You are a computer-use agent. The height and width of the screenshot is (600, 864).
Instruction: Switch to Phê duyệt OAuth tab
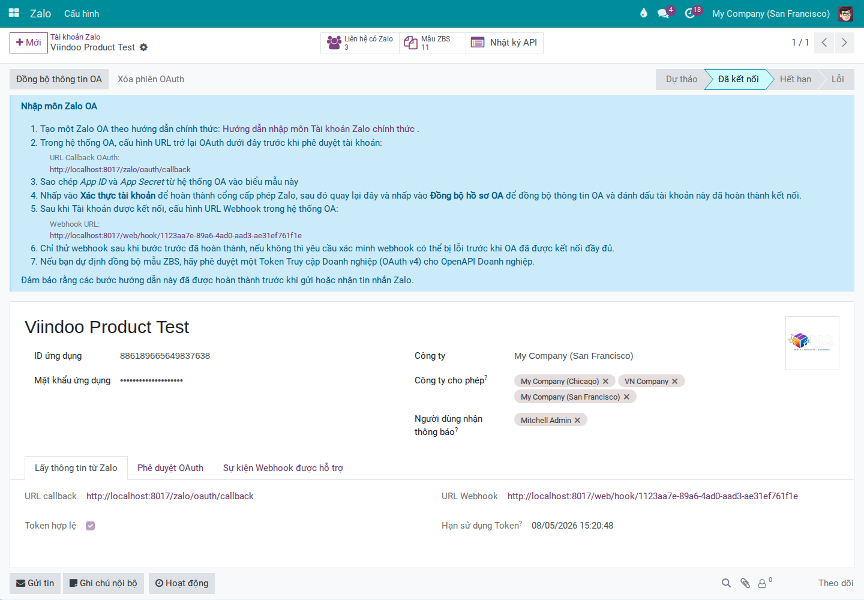170,468
